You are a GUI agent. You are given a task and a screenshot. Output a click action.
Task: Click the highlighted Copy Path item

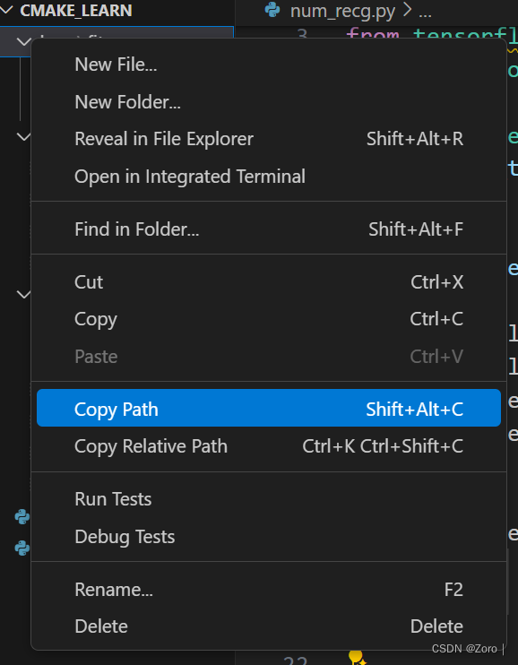269,408
